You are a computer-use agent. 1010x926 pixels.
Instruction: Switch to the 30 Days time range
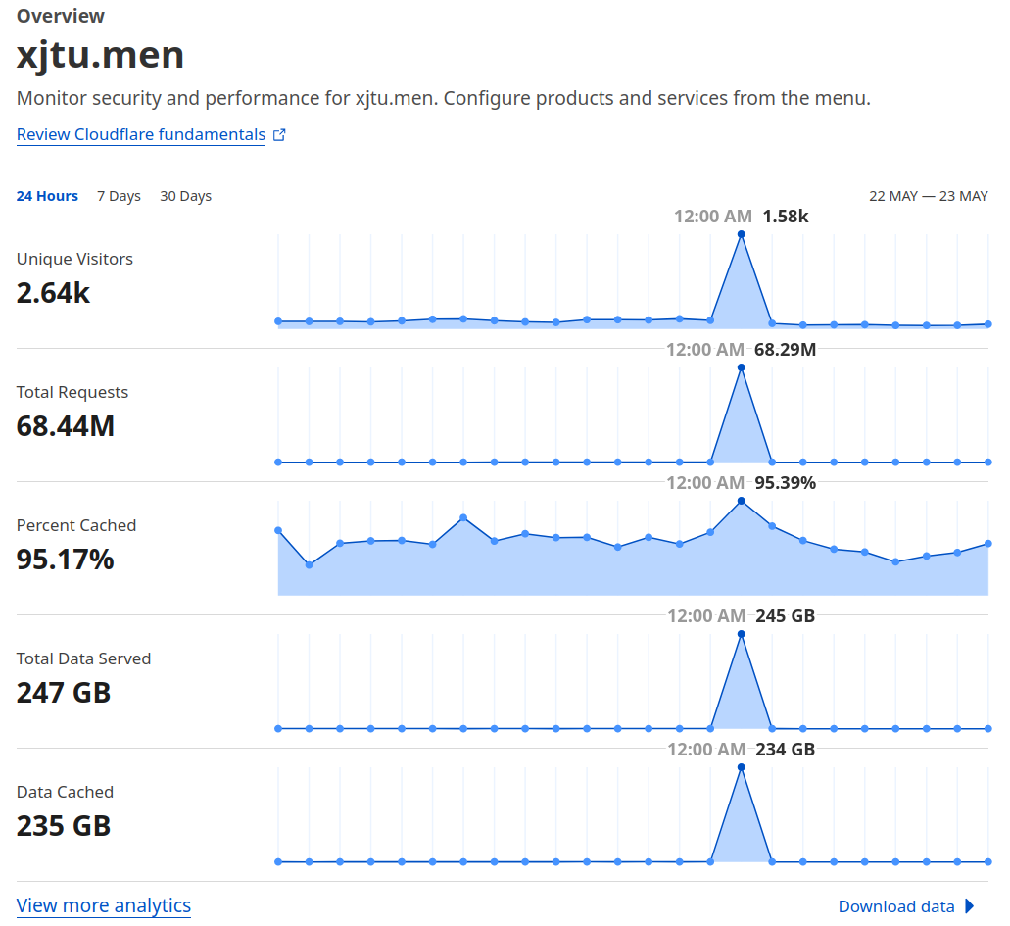[185, 196]
